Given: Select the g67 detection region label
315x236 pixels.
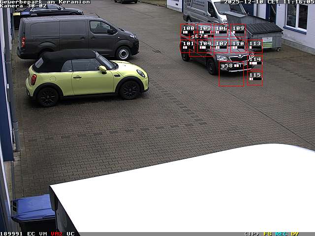Looking at the screenshot, I should point(197,36).
